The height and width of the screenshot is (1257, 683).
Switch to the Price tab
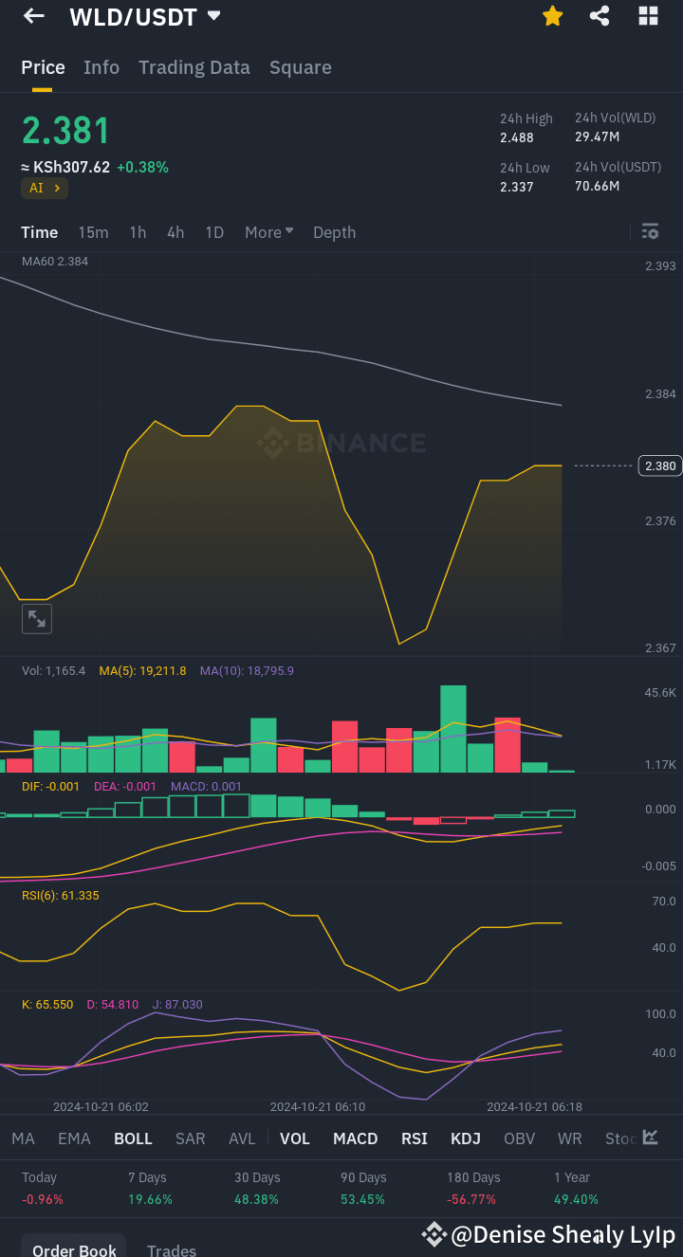coord(43,67)
